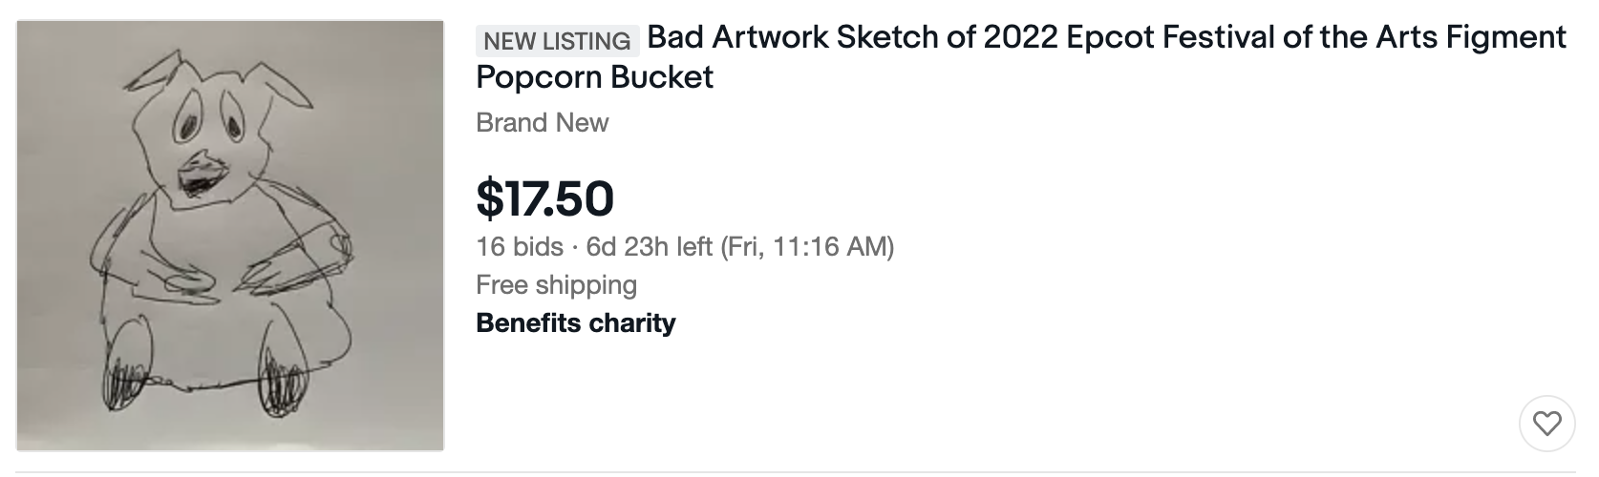Click the Free shipping label
1599x477 pixels.
556,284
